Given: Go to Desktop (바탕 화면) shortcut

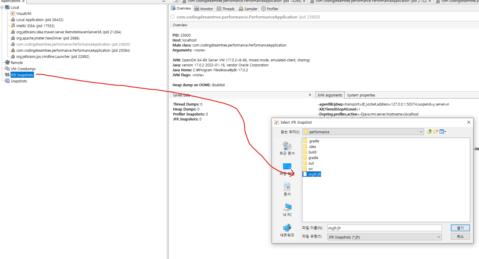Looking at the screenshot, I should 287,169.
